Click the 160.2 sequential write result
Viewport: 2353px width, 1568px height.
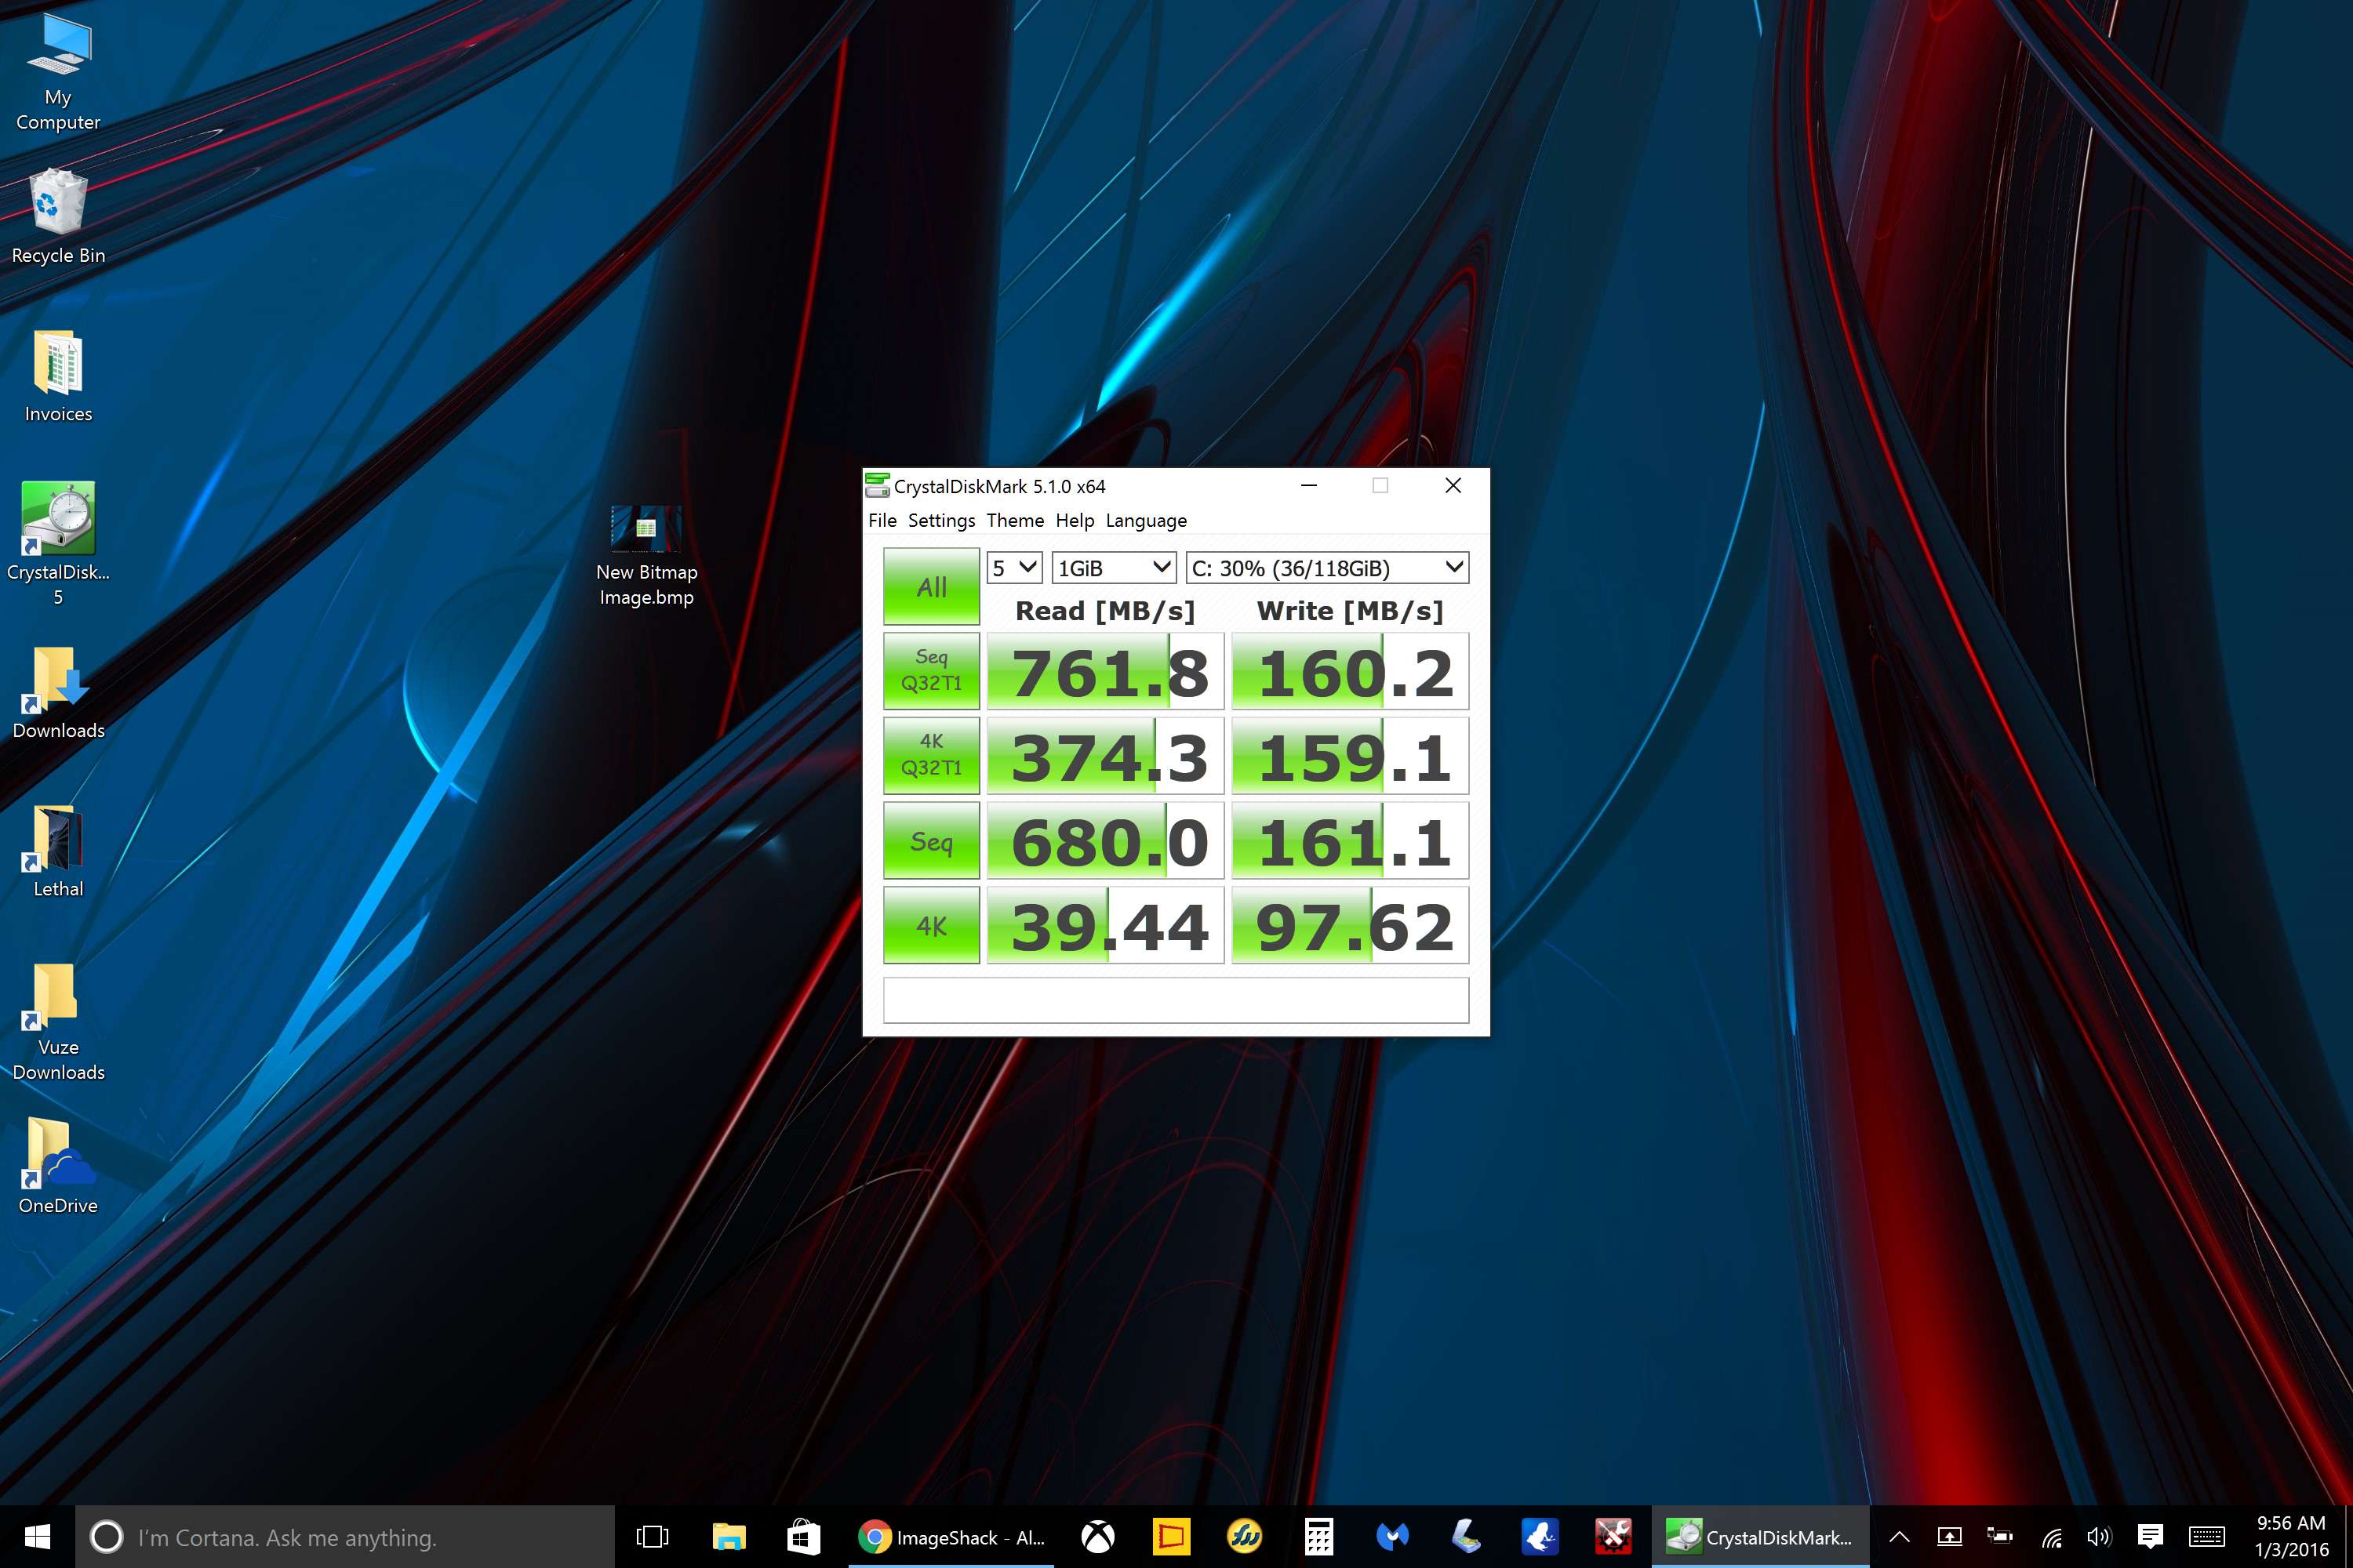[1350, 671]
